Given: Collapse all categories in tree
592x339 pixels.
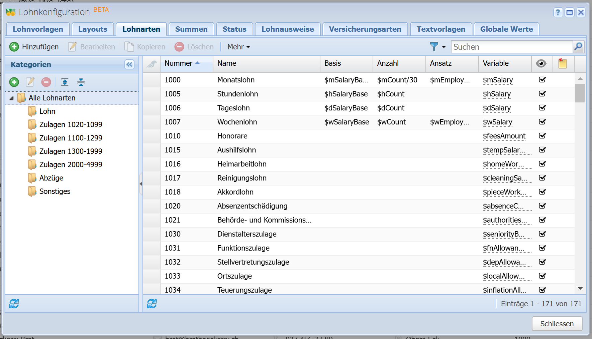Looking at the screenshot, I should 81,82.
